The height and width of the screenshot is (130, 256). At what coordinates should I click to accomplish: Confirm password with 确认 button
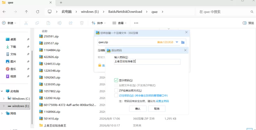pyautogui.click(x=138, y=109)
